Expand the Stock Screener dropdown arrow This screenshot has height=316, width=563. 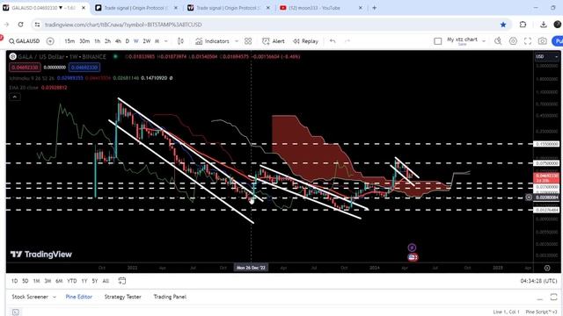click(55, 297)
